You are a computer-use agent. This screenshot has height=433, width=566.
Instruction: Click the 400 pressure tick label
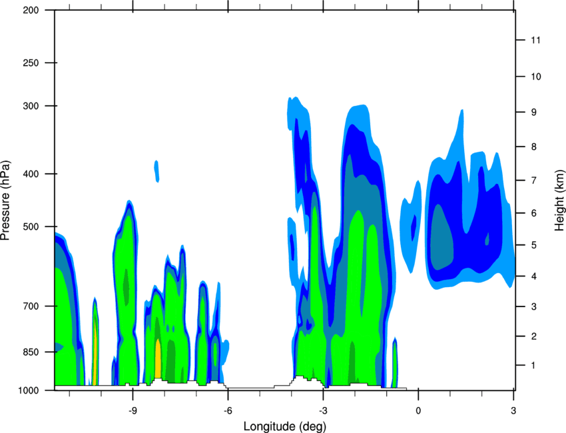31,174
